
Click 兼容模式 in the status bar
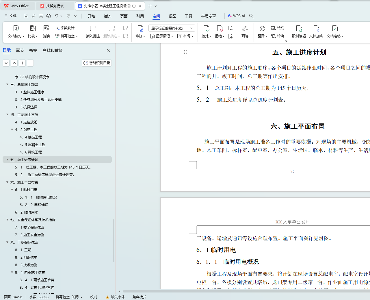(140, 297)
